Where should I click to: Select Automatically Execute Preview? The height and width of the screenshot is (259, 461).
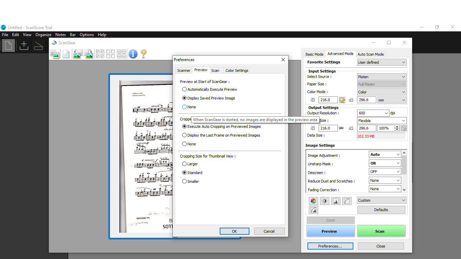(x=210, y=89)
